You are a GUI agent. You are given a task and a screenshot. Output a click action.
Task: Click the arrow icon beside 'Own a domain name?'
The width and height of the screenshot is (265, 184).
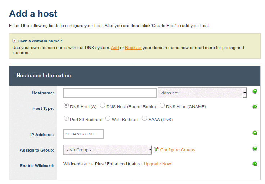[x=14, y=41]
